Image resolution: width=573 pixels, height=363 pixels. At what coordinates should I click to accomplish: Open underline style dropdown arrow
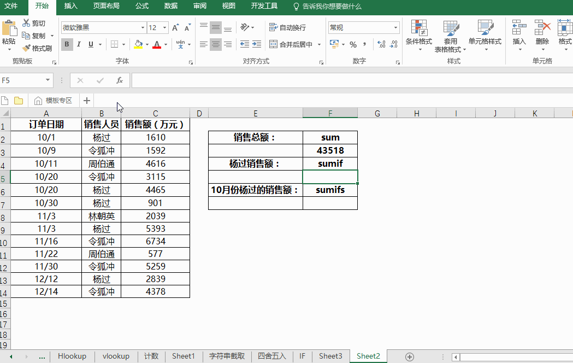pos(100,45)
